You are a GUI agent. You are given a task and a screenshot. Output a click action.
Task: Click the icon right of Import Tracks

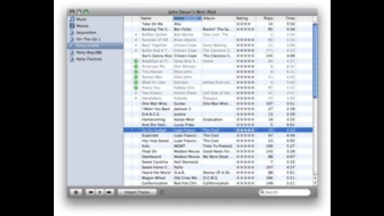point(162,192)
